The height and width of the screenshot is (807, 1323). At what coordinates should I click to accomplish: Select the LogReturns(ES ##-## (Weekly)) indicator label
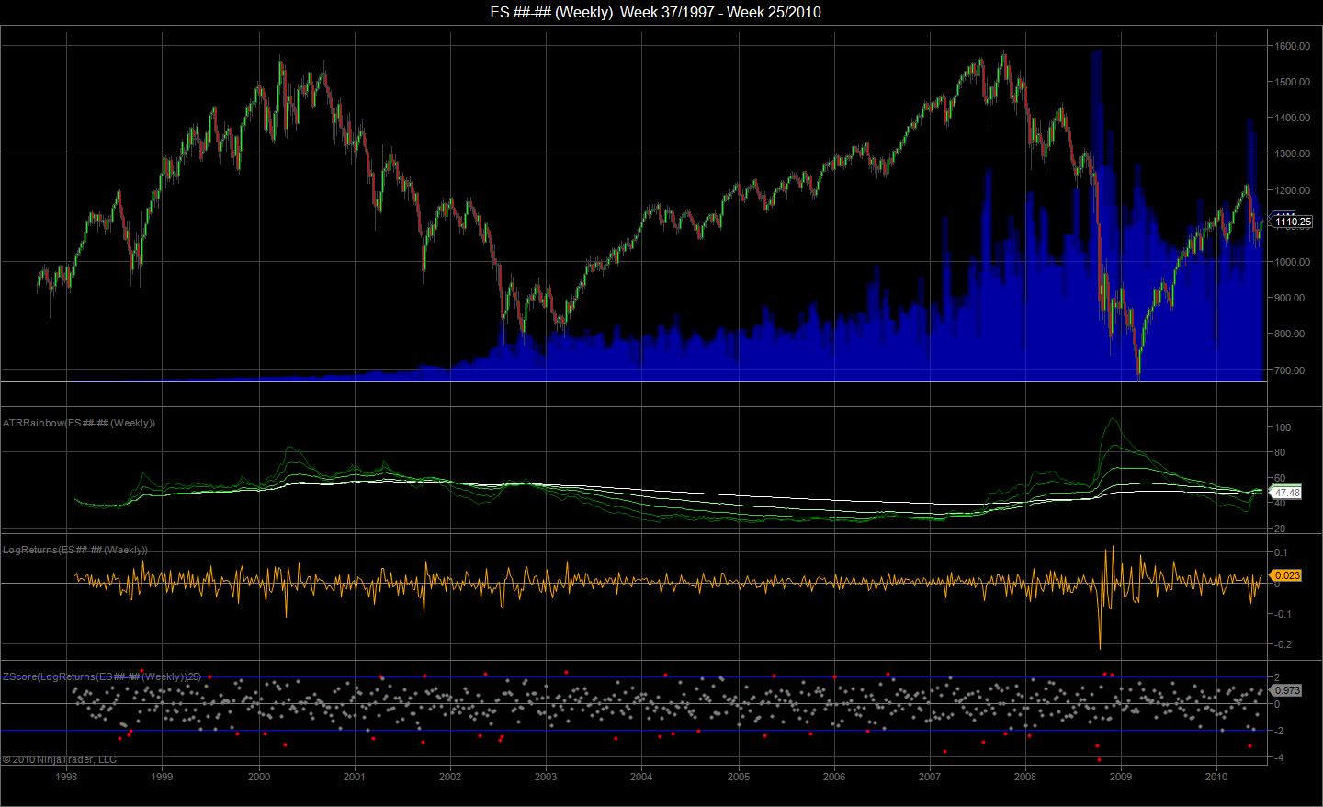coord(75,550)
